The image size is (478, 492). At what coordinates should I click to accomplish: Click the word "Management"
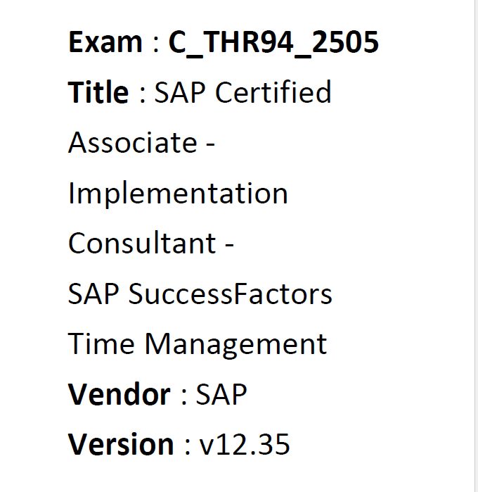[x=235, y=345]
